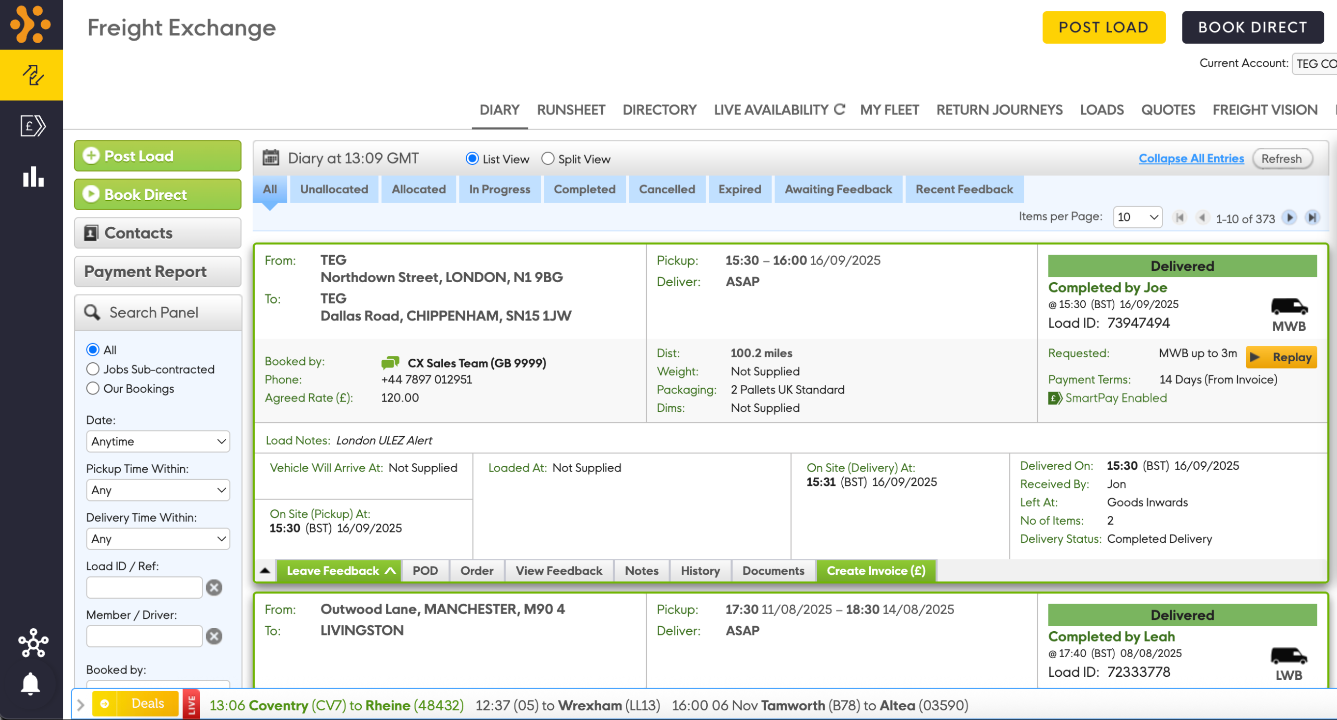Choose Our Bookings radio option
This screenshot has height=720, width=1337.
93,388
